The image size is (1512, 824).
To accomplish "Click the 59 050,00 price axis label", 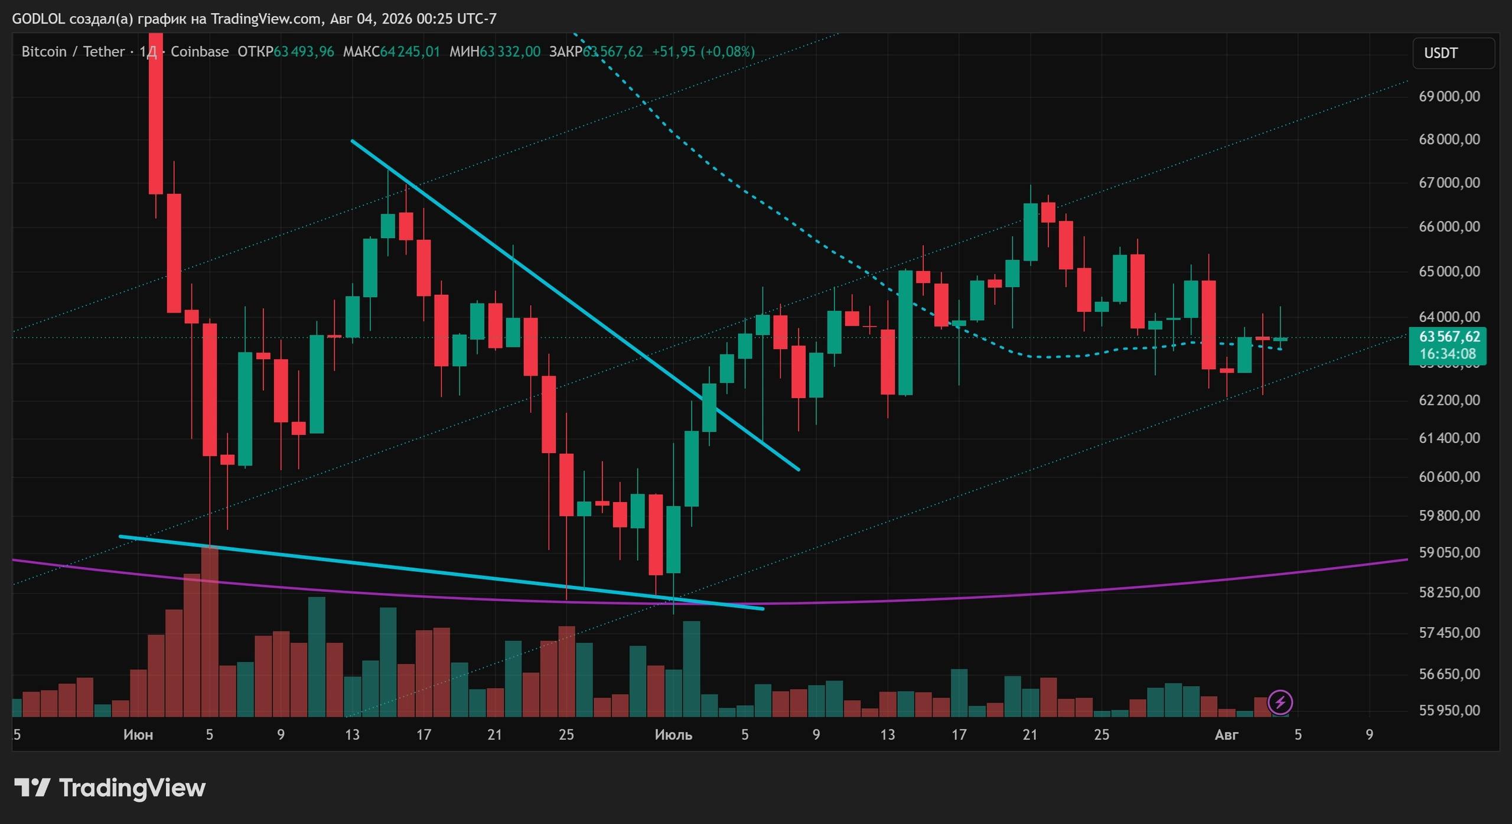I will (1449, 552).
